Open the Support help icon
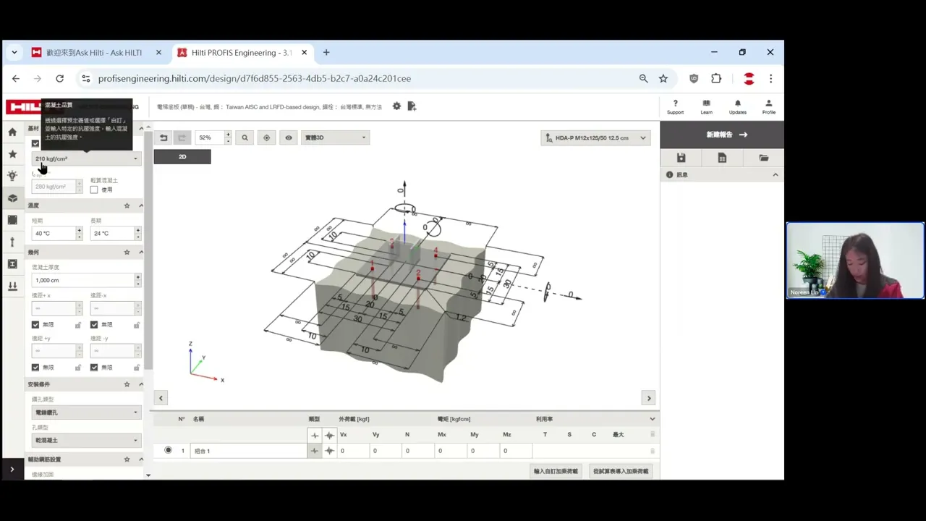Screen dimensions: 926x521 (x=675, y=106)
